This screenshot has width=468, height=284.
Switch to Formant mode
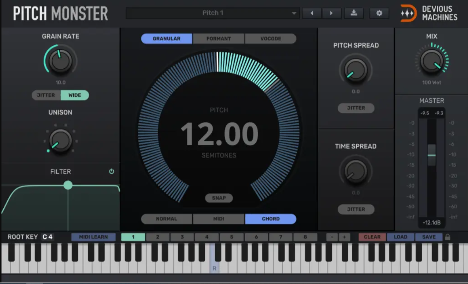(219, 39)
